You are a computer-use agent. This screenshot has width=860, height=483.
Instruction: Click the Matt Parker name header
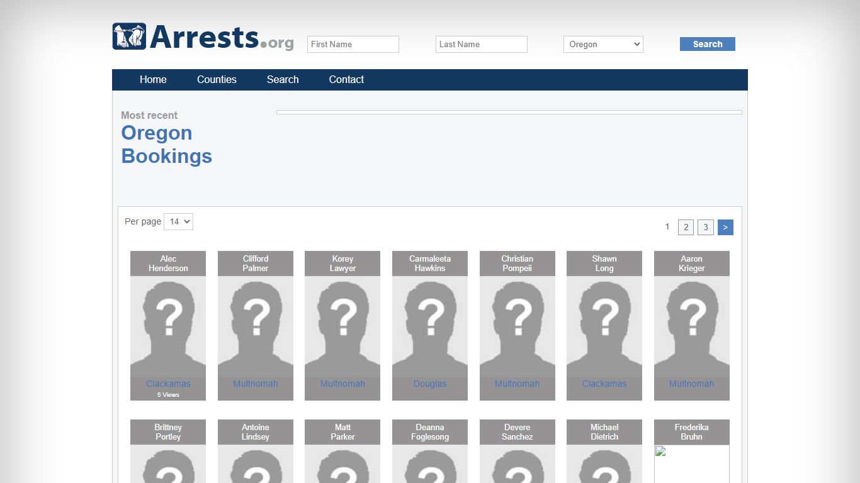tap(342, 432)
